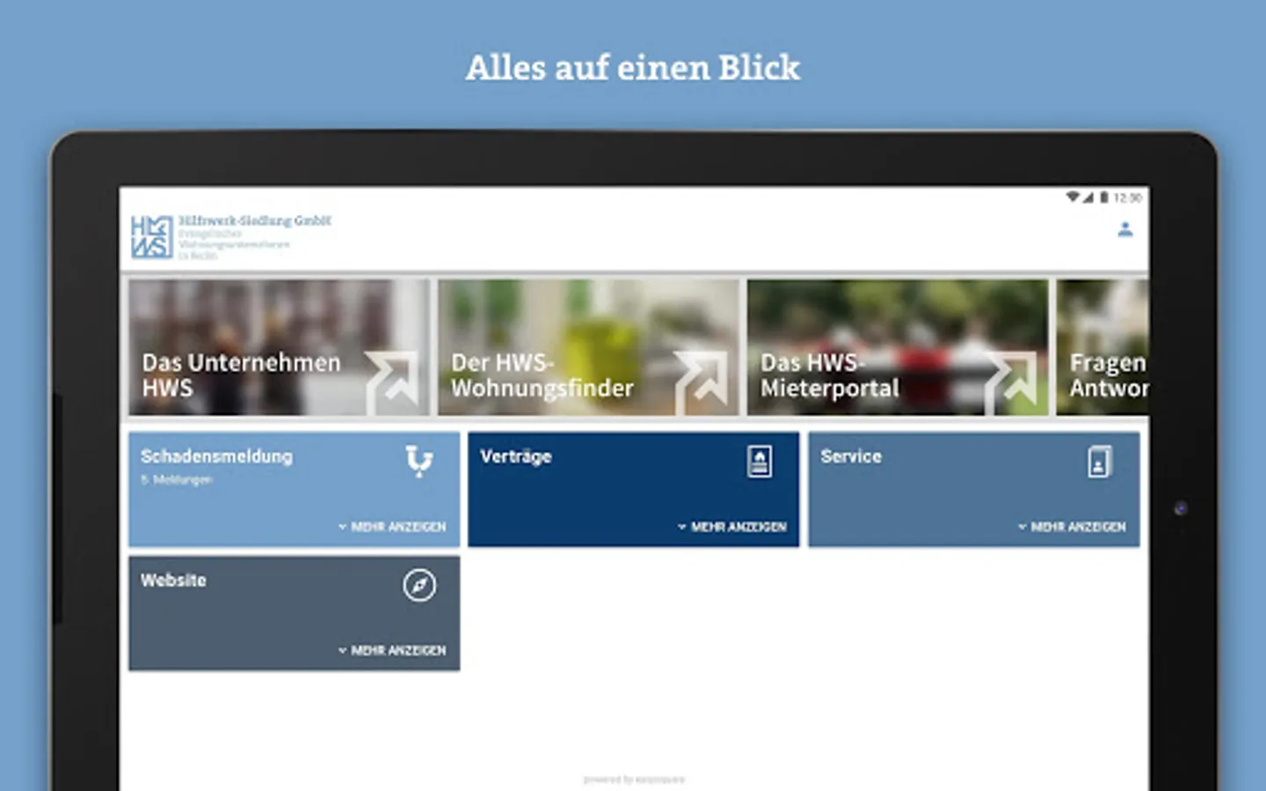The width and height of the screenshot is (1266, 791).
Task: Click the '5 Meldungen' subtitle
Action: click(176, 480)
